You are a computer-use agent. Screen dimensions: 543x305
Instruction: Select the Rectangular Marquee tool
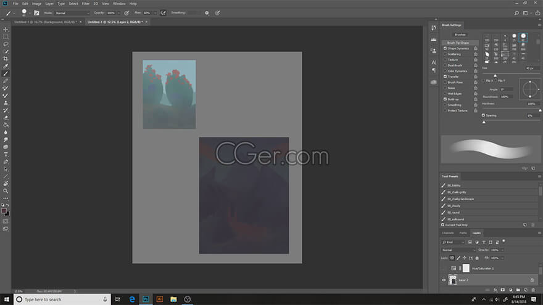pyautogui.click(x=6, y=36)
